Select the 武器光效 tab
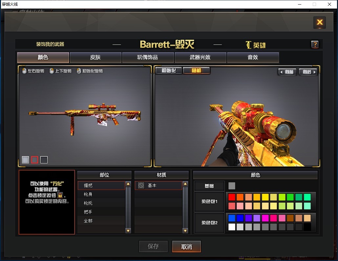The height and width of the screenshot is (261, 338). [200, 57]
